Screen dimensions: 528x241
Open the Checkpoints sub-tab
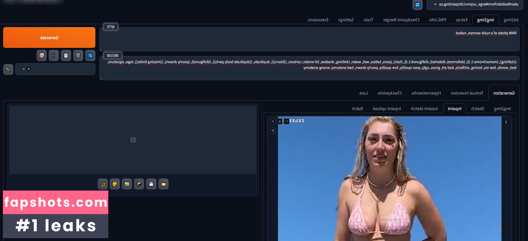click(x=389, y=93)
